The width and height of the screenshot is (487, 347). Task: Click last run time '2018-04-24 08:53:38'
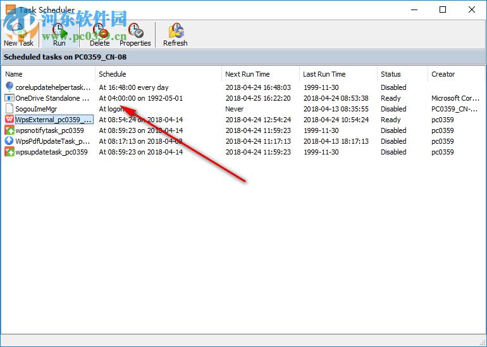point(336,98)
